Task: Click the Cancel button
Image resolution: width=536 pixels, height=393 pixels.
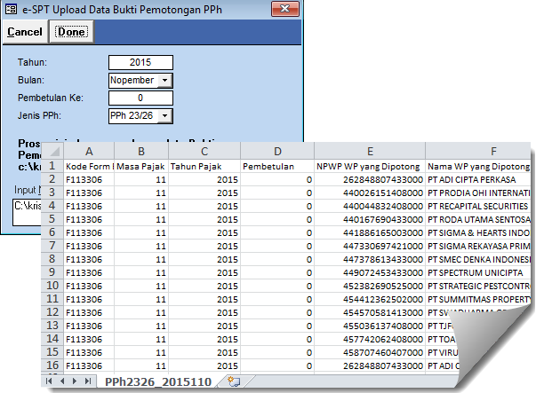Action: point(25,32)
